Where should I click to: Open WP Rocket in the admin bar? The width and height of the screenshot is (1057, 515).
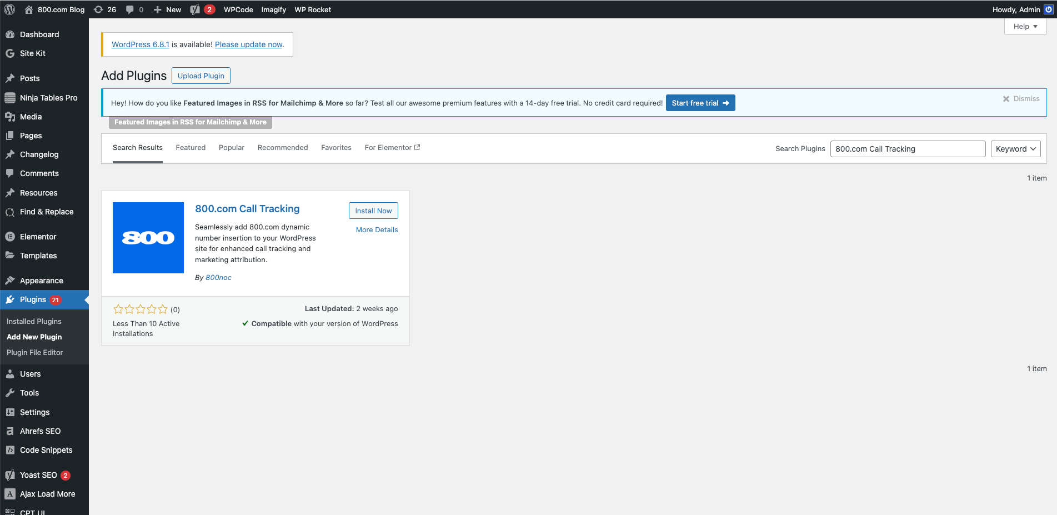point(313,9)
